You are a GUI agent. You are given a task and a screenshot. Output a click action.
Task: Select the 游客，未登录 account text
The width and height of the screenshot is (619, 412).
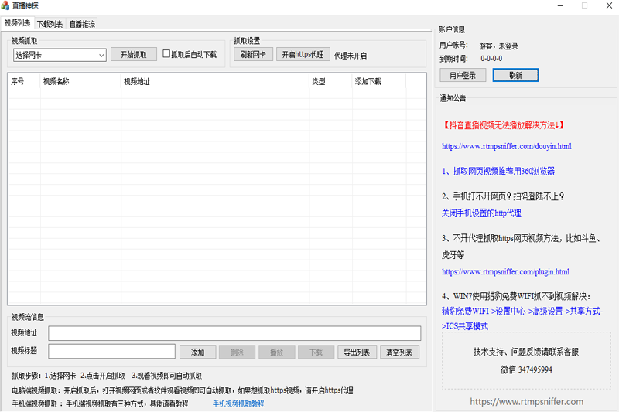tap(498, 46)
